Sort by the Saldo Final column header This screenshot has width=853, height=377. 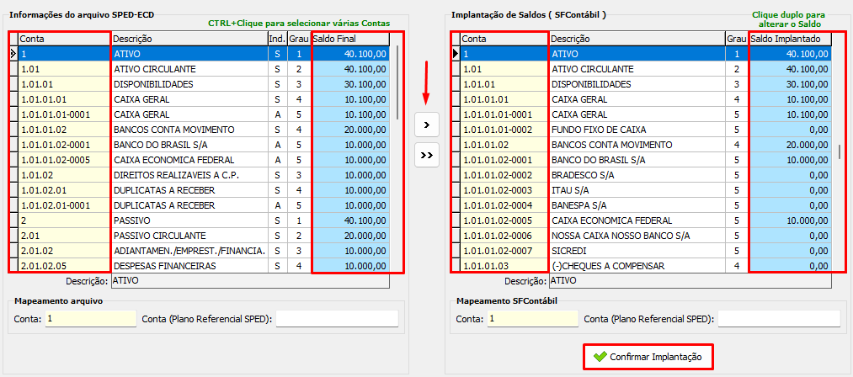pyautogui.click(x=349, y=39)
